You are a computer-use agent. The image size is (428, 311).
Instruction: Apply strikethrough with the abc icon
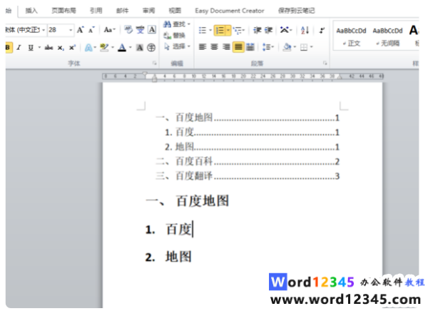49,48
